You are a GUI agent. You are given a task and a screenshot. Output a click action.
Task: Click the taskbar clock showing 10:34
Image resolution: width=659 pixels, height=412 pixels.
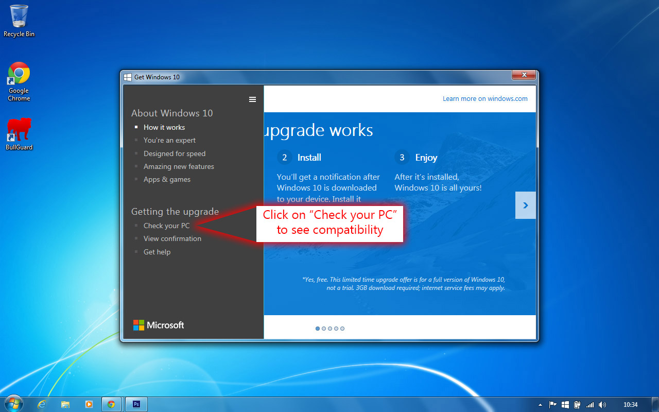tap(630, 405)
